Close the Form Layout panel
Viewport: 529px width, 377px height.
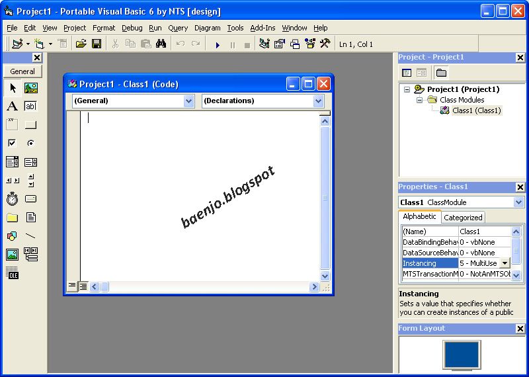click(520, 329)
